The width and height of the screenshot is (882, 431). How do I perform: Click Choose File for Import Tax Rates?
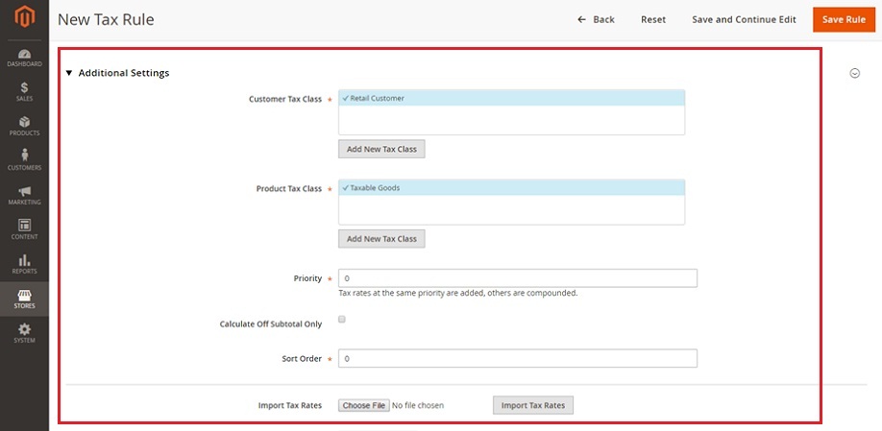(364, 405)
